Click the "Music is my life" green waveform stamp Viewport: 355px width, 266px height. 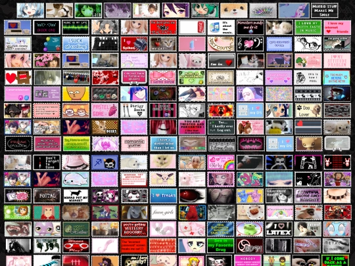76,27
